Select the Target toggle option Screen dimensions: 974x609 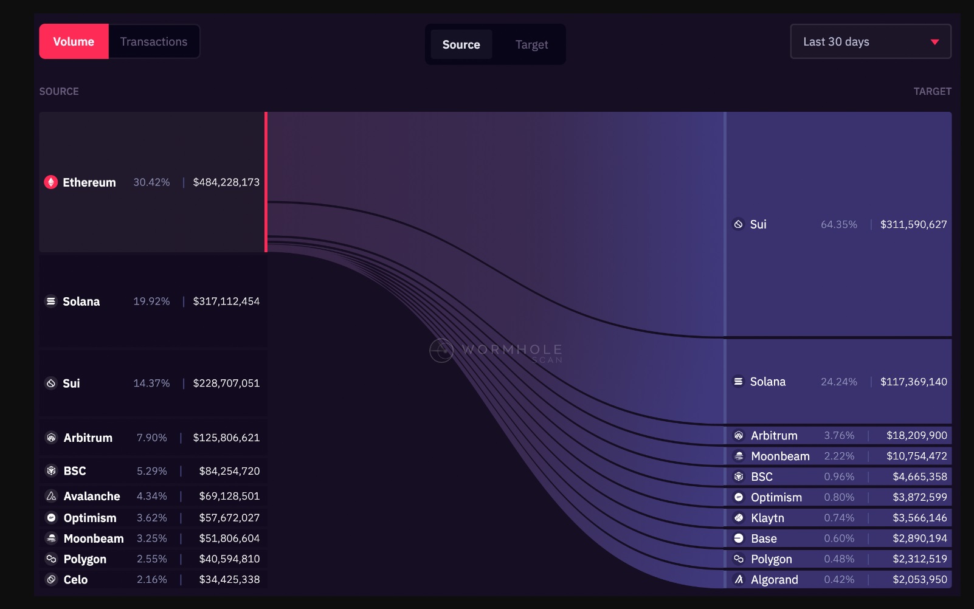(x=531, y=44)
